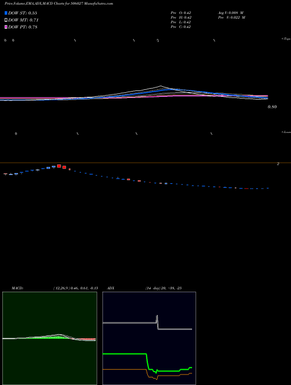Click the 'MACD:' panel label
Screen dimensions: 291x385
tap(17, 288)
